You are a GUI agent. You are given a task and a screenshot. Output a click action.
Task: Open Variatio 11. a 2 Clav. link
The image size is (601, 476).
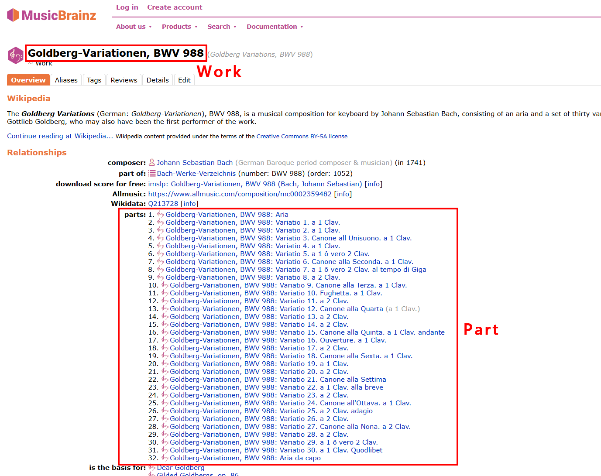(x=259, y=301)
